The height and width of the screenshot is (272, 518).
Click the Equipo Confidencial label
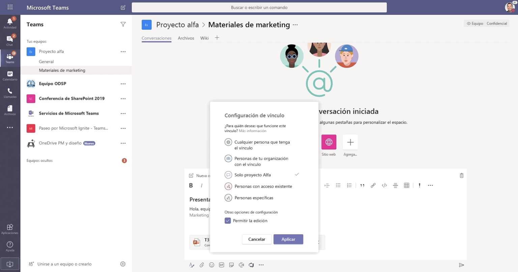point(487,23)
